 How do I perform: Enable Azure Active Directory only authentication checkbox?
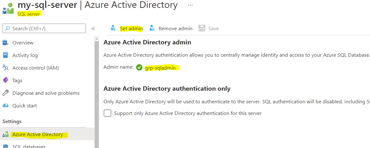pyautogui.click(x=108, y=113)
